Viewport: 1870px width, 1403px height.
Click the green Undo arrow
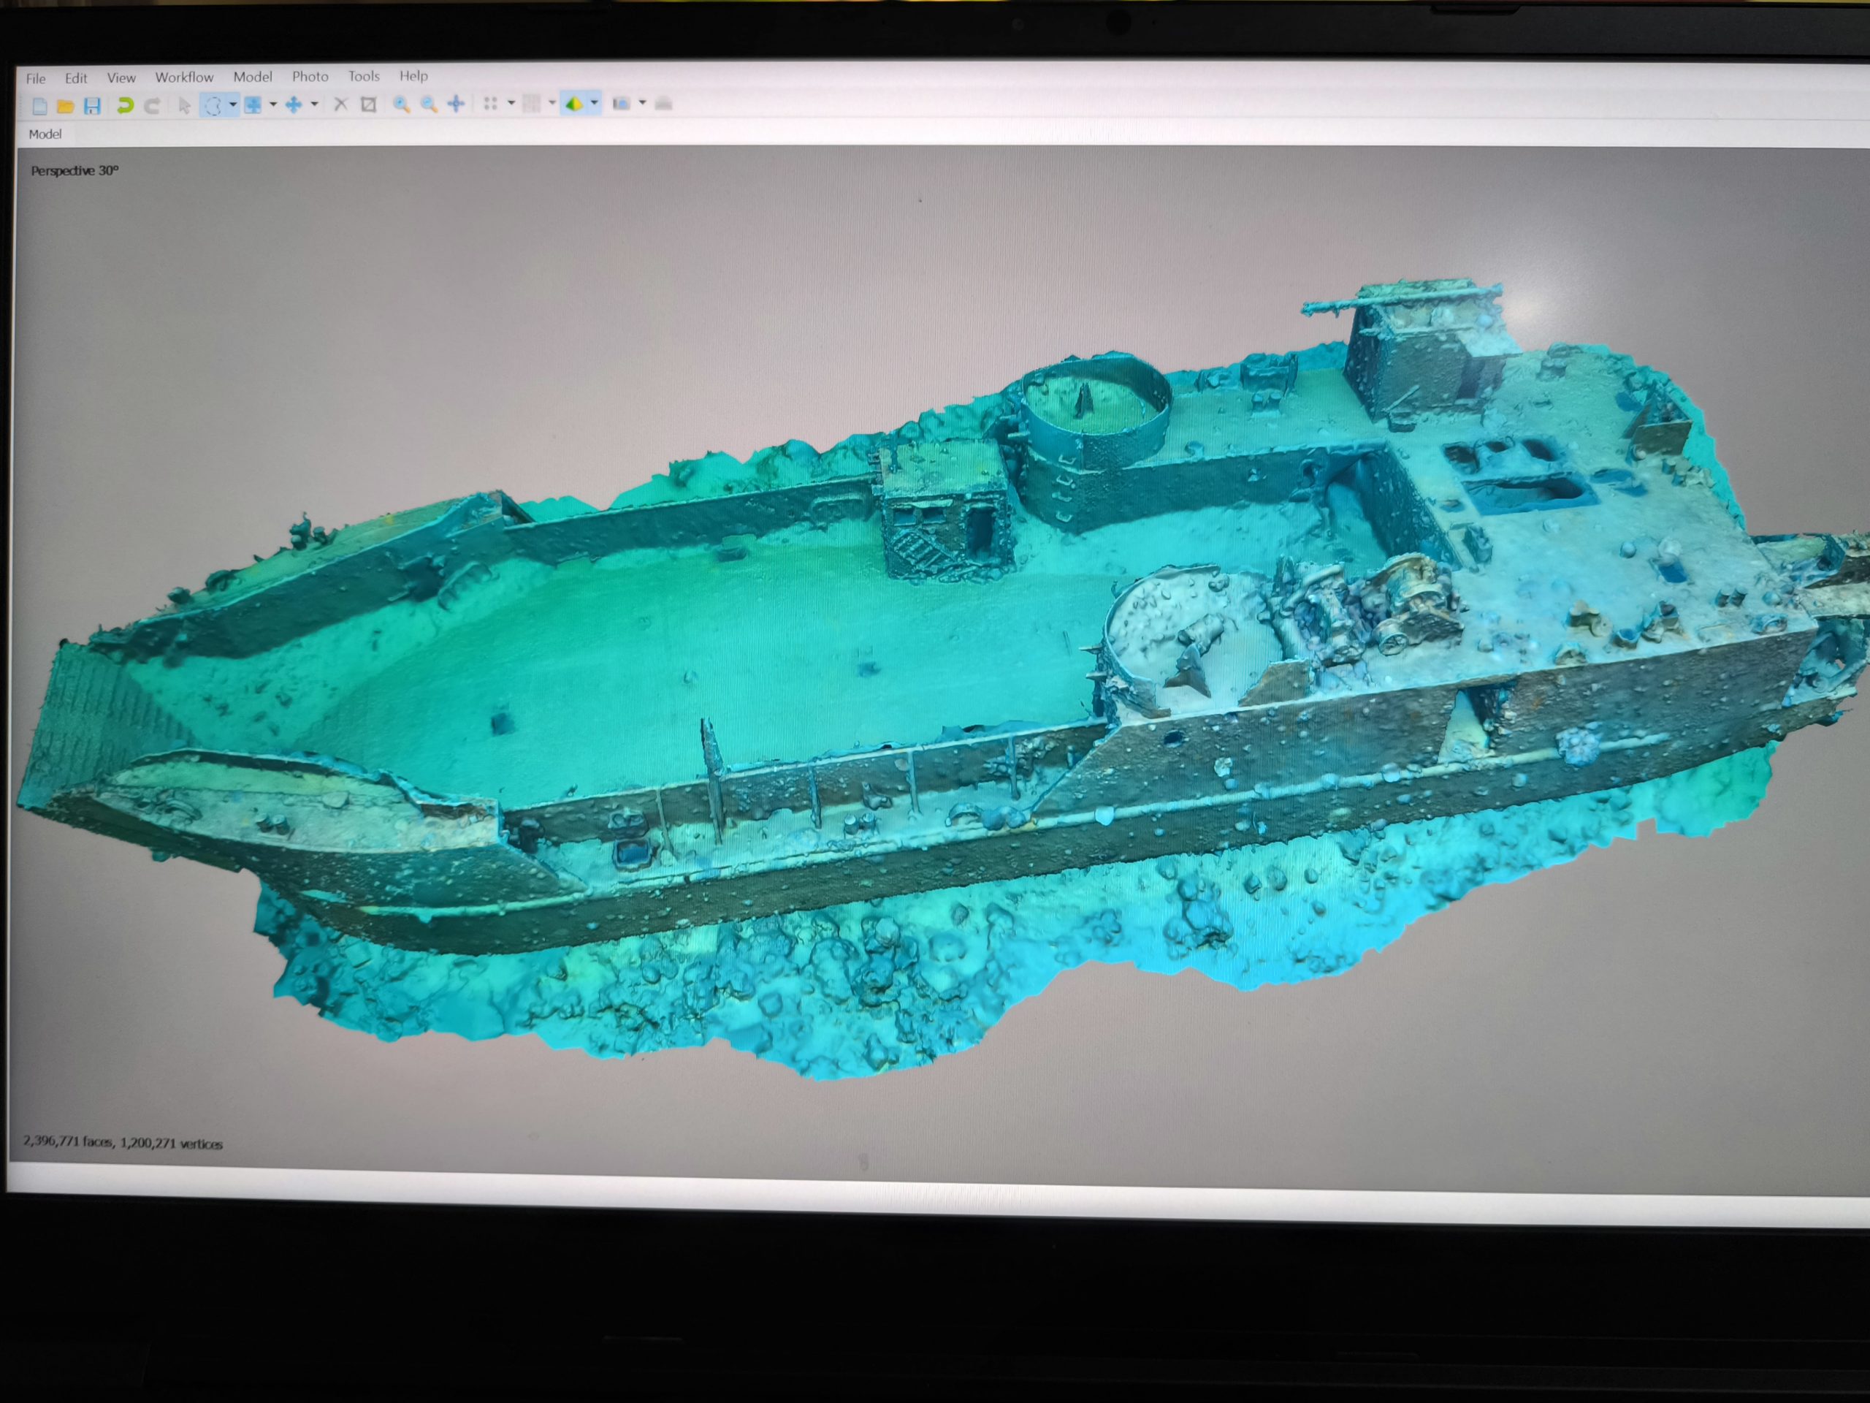[x=125, y=105]
